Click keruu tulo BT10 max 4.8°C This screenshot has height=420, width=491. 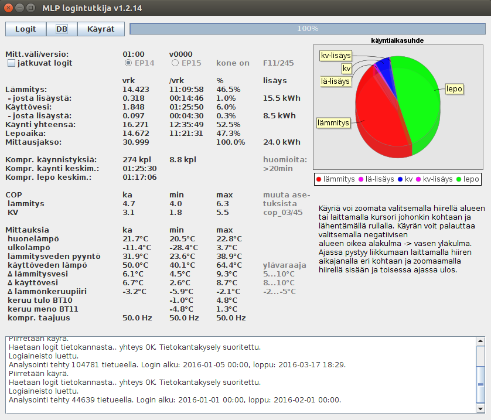pyautogui.click(x=226, y=300)
